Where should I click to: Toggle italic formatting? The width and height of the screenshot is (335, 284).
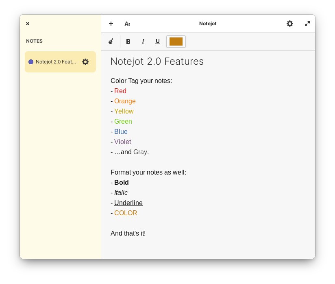(x=143, y=41)
